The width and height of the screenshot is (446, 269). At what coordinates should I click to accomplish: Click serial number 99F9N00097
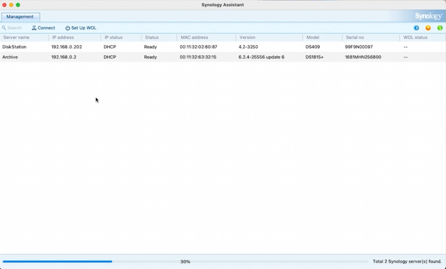pyautogui.click(x=359, y=47)
